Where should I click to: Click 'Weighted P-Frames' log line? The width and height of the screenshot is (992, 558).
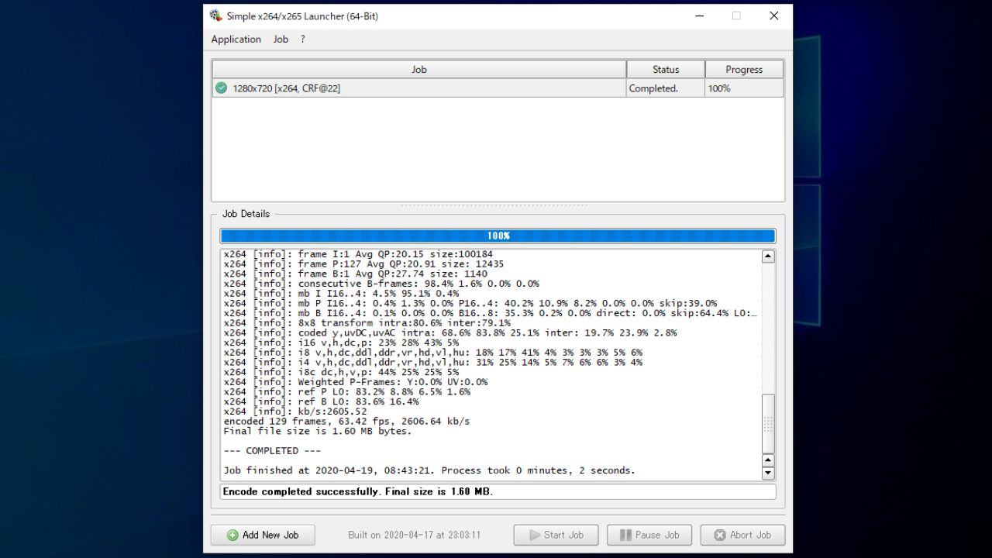[356, 382]
